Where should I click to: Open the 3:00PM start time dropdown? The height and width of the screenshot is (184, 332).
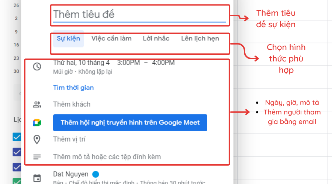point(128,63)
